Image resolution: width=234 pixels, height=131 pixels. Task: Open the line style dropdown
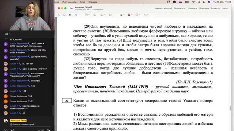pyautogui.click(x=122, y=15)
